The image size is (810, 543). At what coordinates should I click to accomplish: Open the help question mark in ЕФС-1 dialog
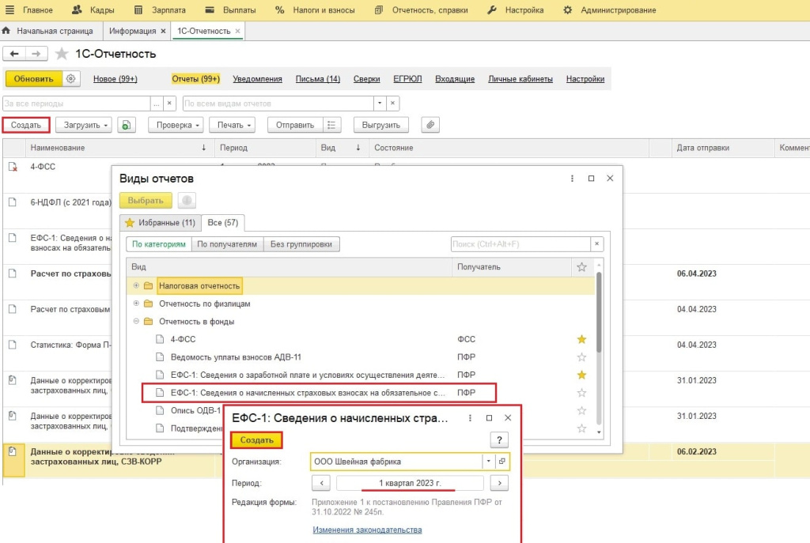point(498,440)
